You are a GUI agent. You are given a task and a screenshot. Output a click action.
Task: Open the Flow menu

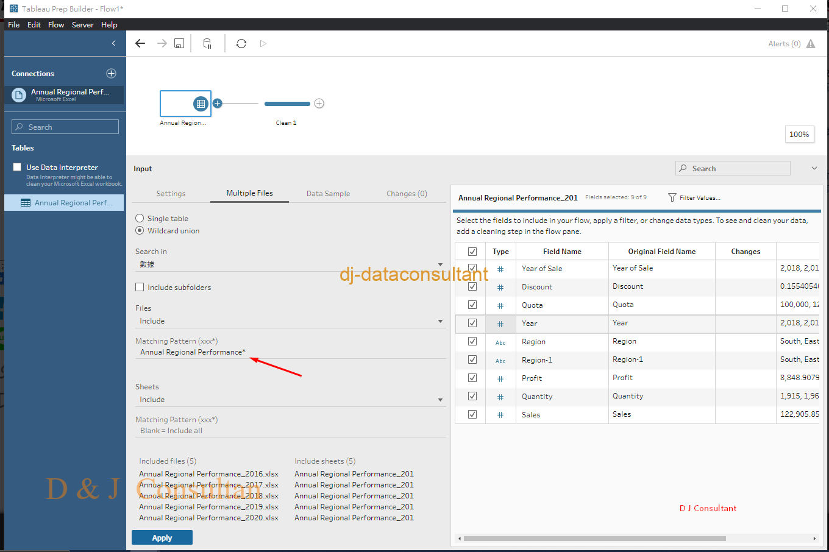(x=56, y=25)
